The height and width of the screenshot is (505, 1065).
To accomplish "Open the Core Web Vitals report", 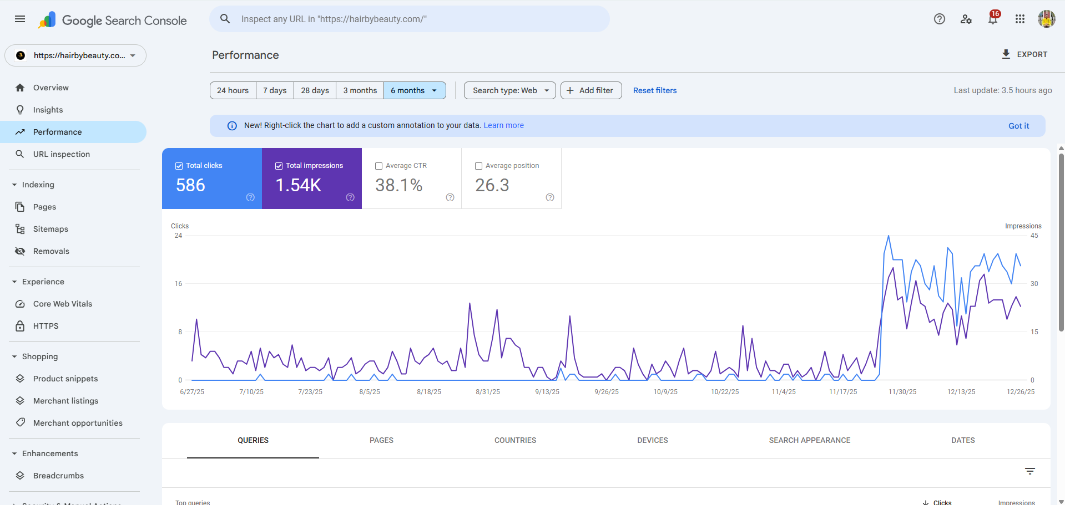I will click(x=63, y=303).
